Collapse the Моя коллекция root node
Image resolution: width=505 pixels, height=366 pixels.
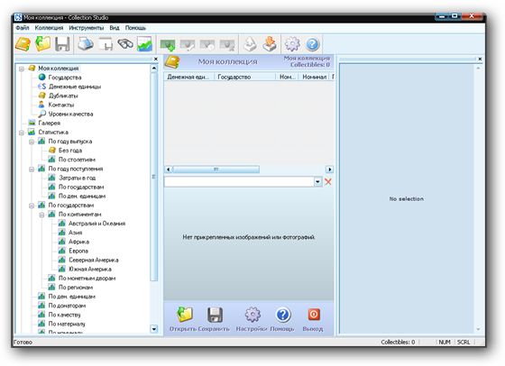click(22, 69)
